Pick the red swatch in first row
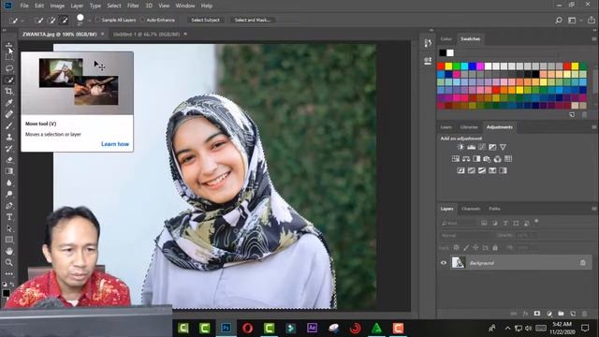 click(x=441, y=66)
